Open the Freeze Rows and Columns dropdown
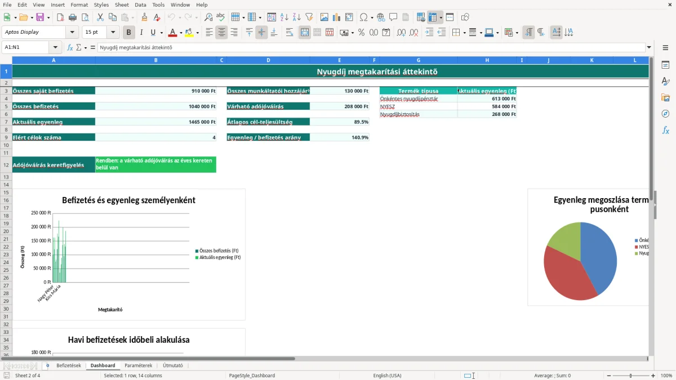This screenshot has height=380, width=676. (x=441, y=17)
